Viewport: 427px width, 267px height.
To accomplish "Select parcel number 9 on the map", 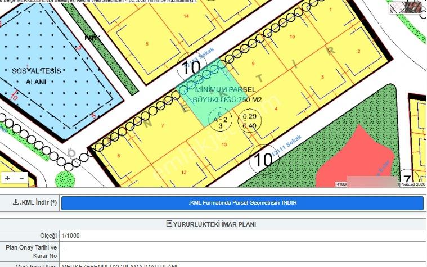I will pyautogui.click(x=253, y=64).
